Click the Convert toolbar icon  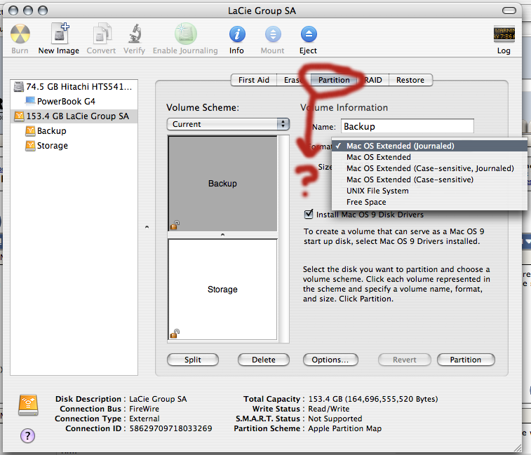pyautogui.click(x=101, y=34)
